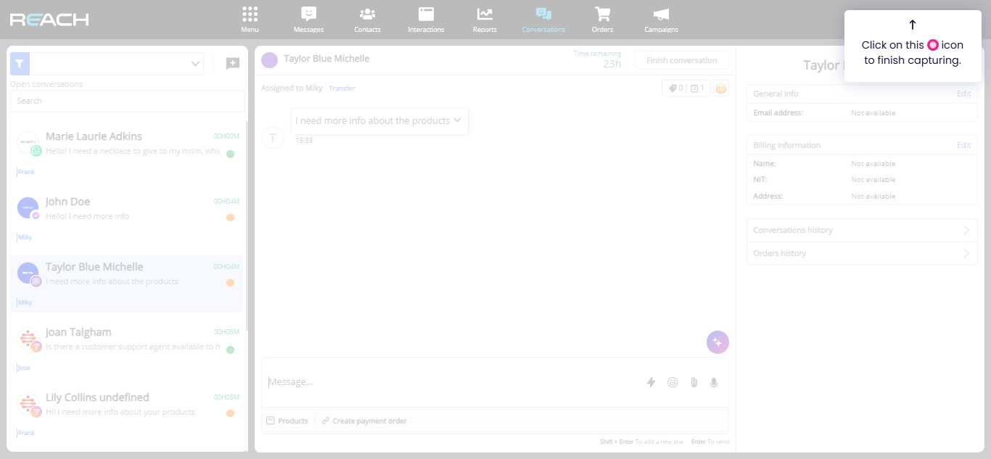Switch to the Reports tab
The image size is (991, 459).
tap(485, 20)
